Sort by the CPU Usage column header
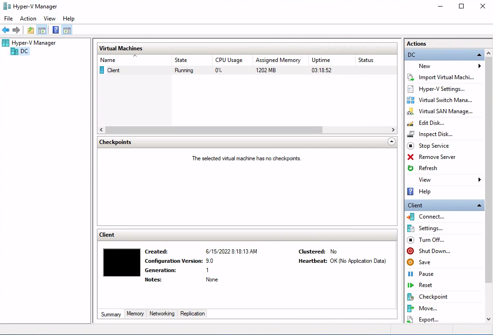 (233, 60)
